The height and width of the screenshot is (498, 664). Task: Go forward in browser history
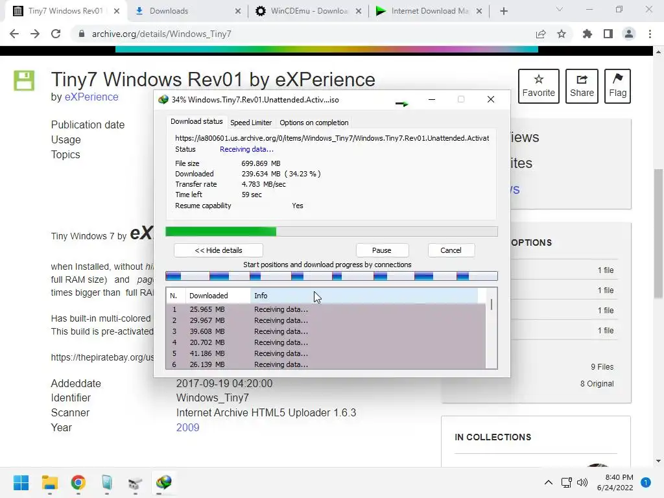(35, 34)
